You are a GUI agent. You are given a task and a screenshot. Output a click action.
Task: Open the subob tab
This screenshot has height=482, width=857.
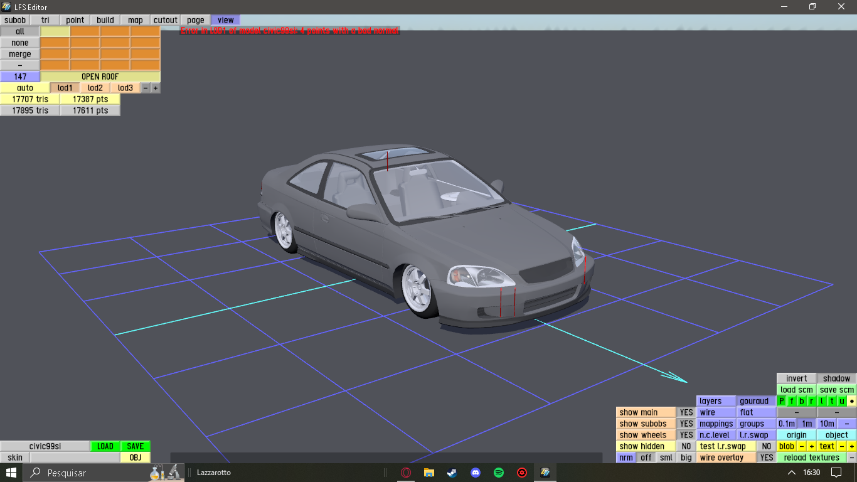[x=15, y=20]
